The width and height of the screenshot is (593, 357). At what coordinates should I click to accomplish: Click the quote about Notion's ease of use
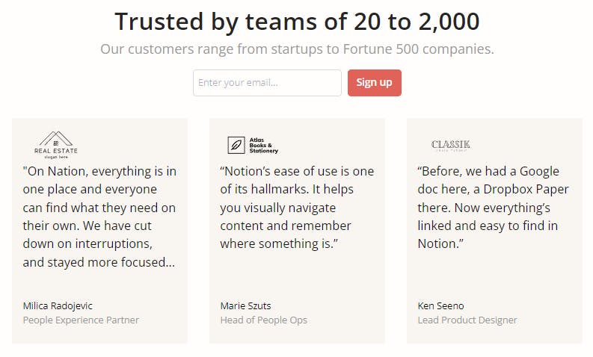pyautogui.click(x=297, y=208)
